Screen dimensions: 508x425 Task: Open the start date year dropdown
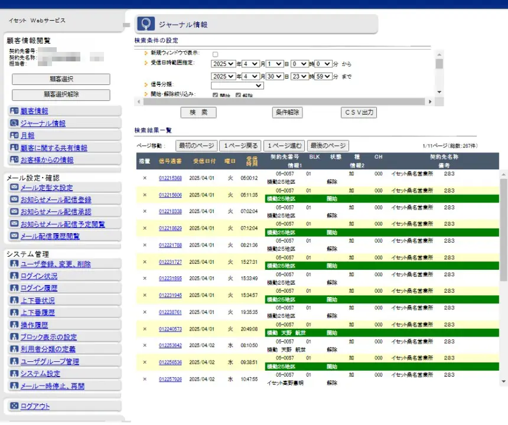point(223,64)
